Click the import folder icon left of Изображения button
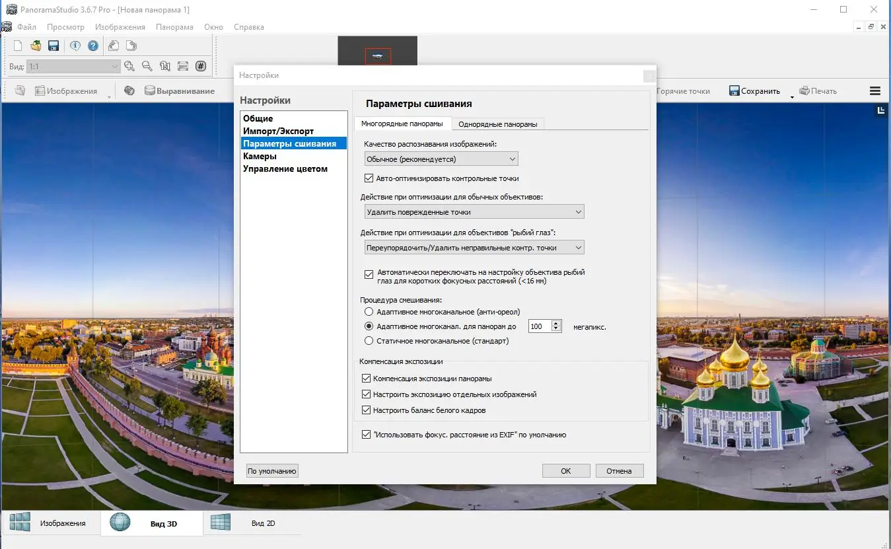This screenshot has height=549, width=891. coord(20,91)
